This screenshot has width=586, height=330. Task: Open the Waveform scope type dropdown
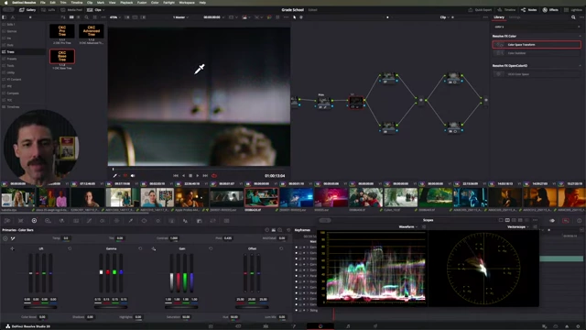tap(407, 227)
